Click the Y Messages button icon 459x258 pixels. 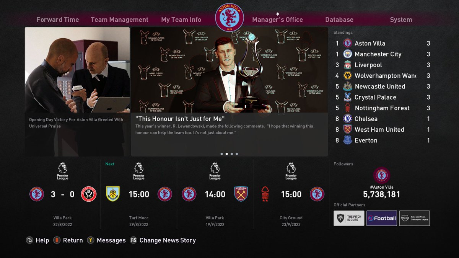[90, 240]
